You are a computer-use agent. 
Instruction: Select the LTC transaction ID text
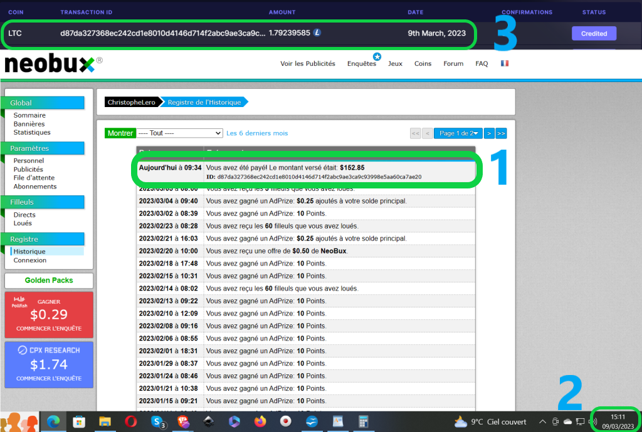coord(162,33)
